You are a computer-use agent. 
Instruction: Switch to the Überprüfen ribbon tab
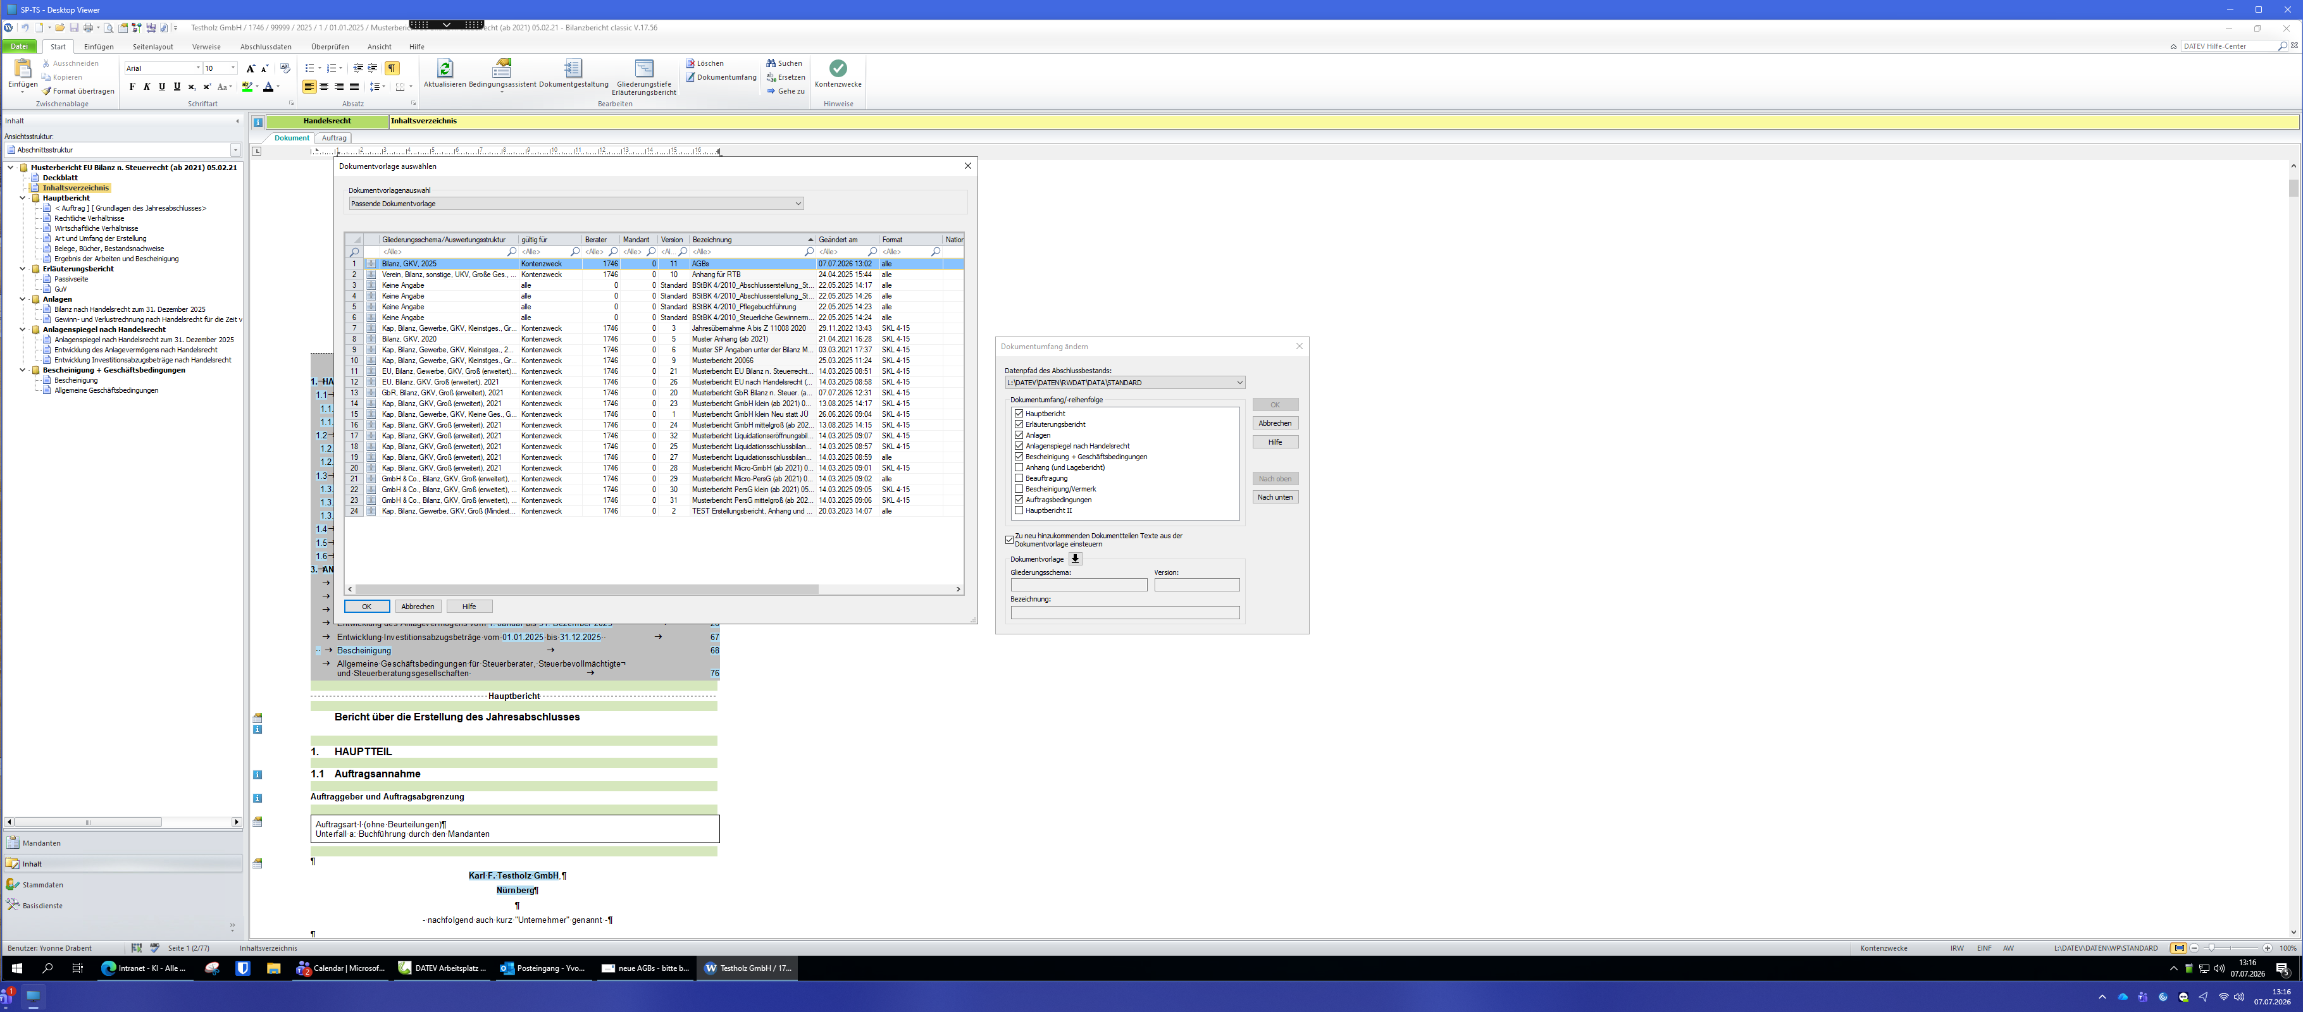tap(330, 46)
